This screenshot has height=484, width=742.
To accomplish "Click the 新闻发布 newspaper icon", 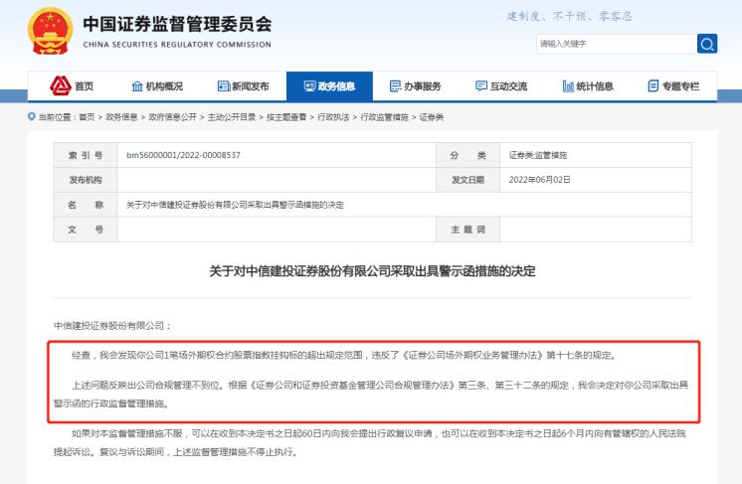I will [x=224, y=86].
